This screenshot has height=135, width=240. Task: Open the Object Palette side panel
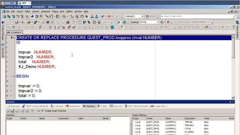pyautogui.click(x=237, y=30)
